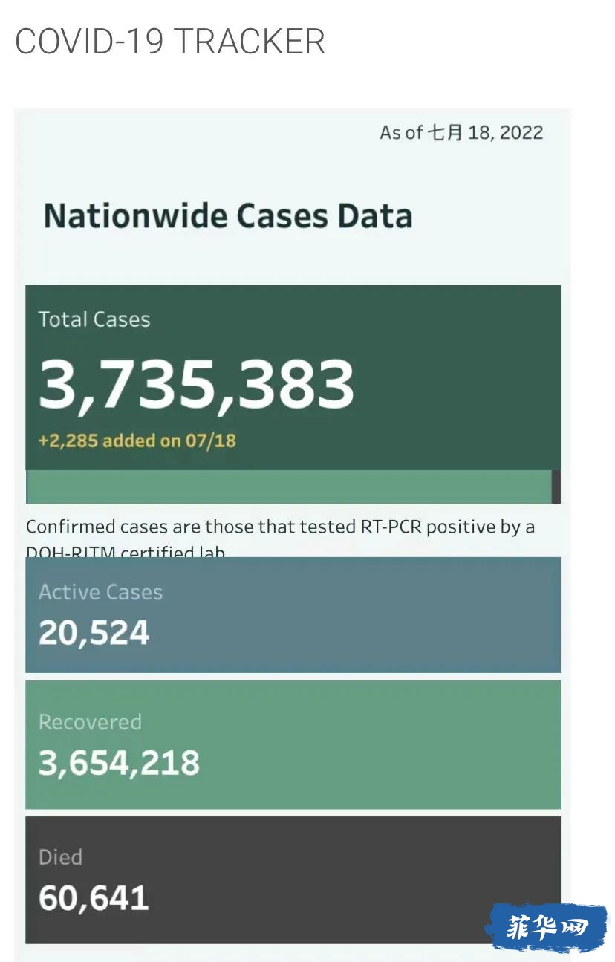615x962 pixels.
Task: Open the Active Cases card
Action: click(x=293, y=615)
